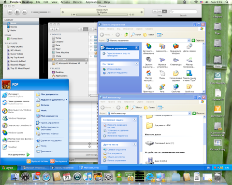232x185 pixels.
Task: Collapse the See Also panel in Control Panel
Action: (x=136, y=64)
